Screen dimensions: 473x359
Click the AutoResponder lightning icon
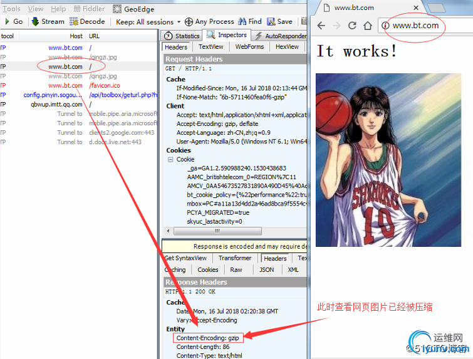pyautogui.click(x=259, y=36)
